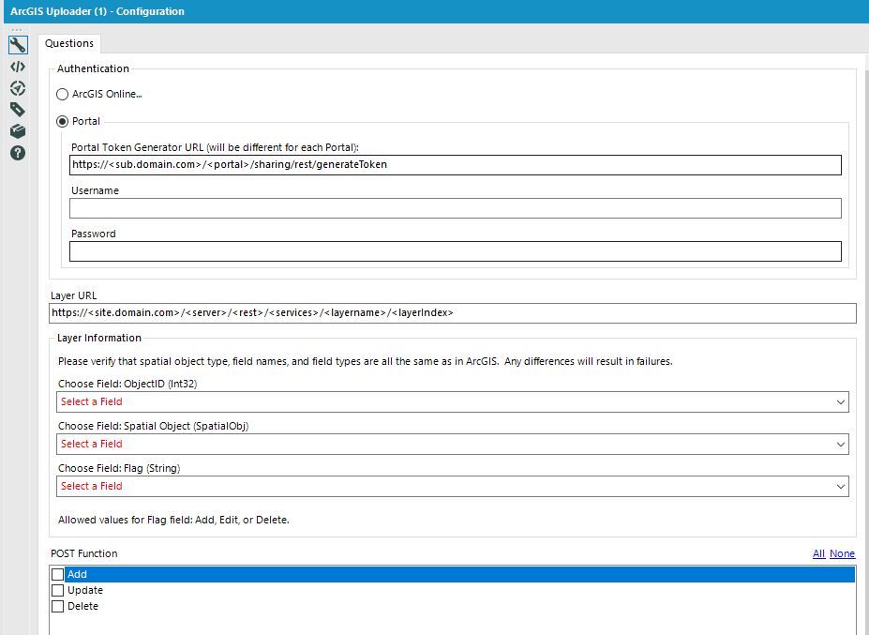This screenshot has height=635, width=869.
Task: Open the XML view code icon
Action: pos(18,67)
